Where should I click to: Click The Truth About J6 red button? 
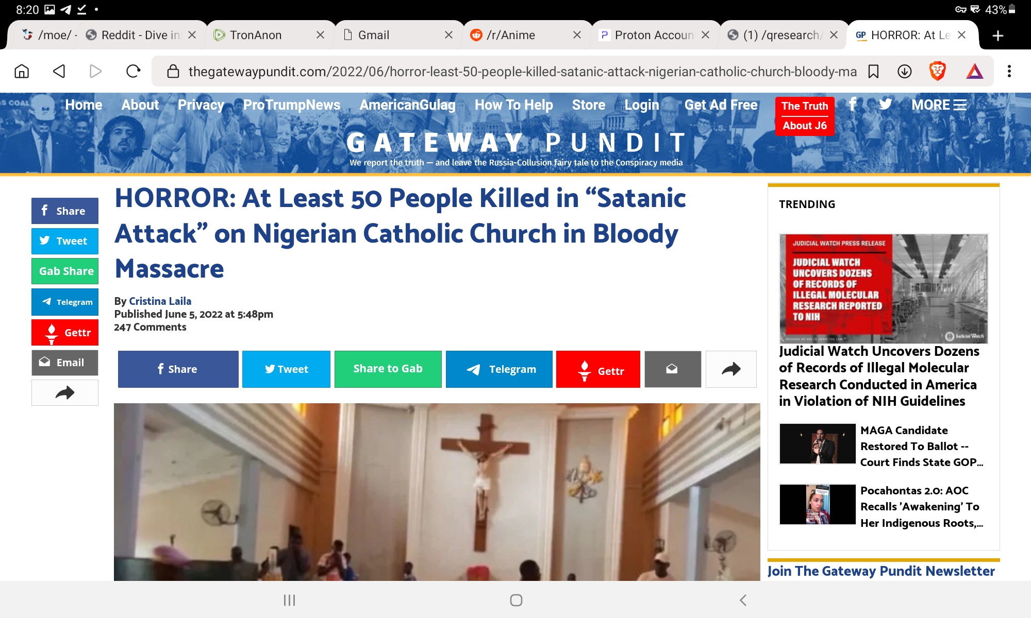804,116
